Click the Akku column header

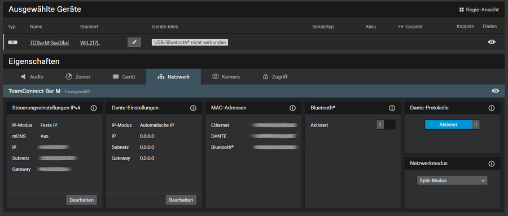pyautogui.click(x=371, y=27)
